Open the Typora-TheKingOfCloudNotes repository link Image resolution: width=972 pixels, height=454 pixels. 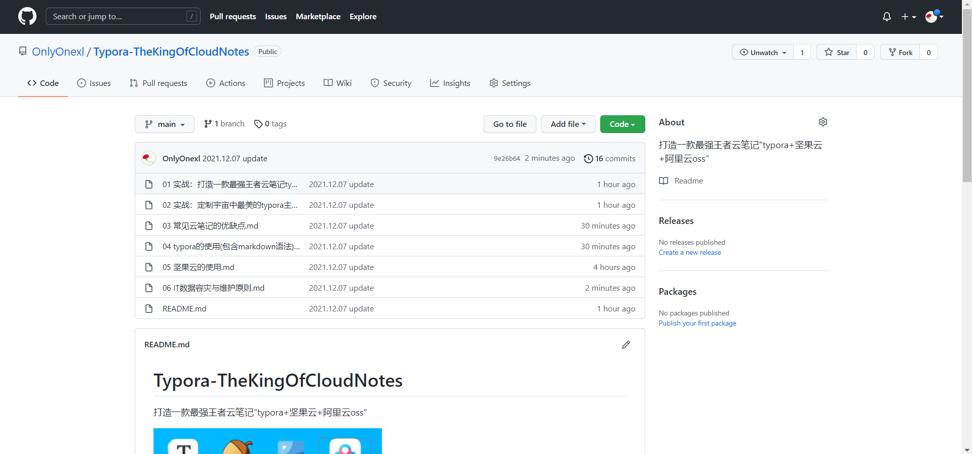point(171,52)
